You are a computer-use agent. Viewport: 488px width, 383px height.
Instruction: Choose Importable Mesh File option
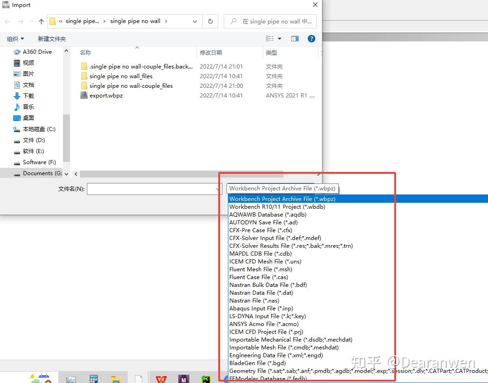click(x=284, y=347)
